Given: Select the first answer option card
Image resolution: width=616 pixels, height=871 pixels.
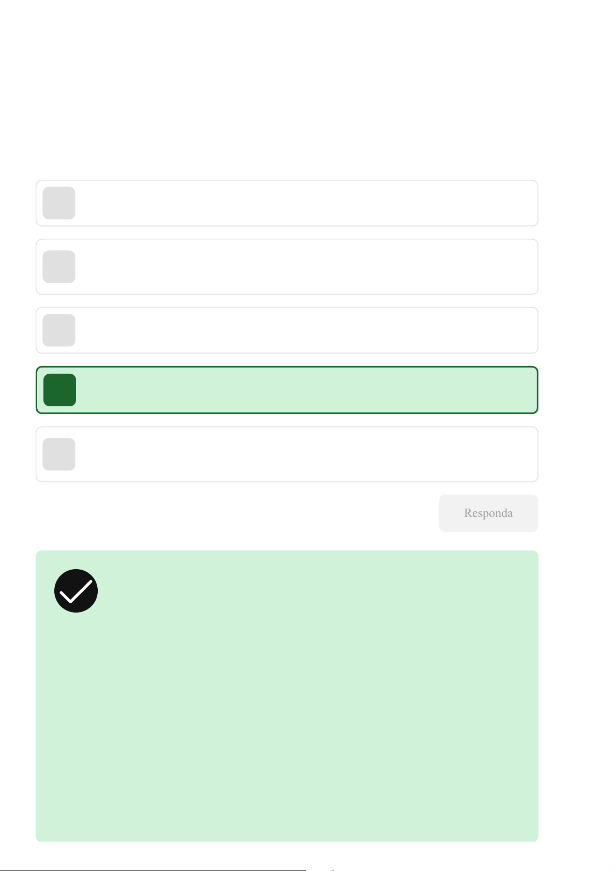Looking at the screenshot, I should pyautogui.click(x=305, y=203).
